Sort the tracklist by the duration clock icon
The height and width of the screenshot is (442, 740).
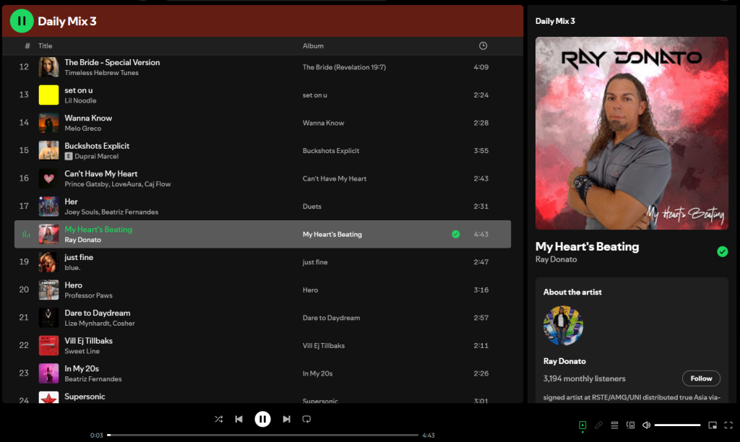pos(482,45)
